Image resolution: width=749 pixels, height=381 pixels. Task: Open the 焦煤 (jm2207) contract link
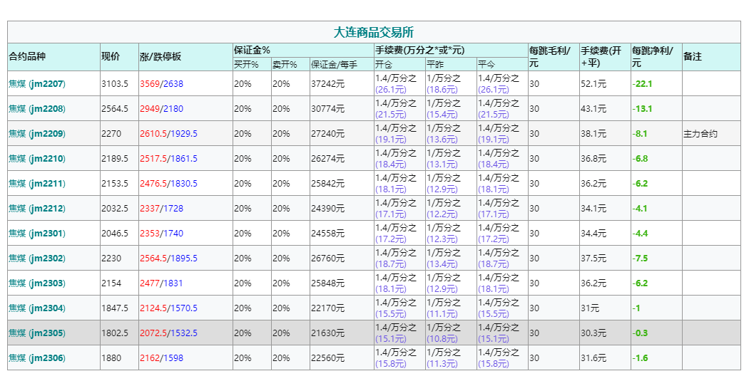(x=37, y=84)
